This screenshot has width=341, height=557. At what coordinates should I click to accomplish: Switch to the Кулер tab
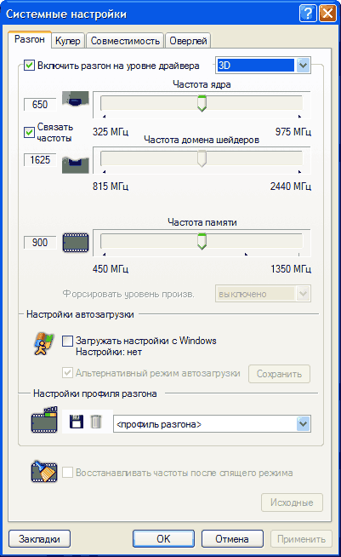(x=68, y=41)
